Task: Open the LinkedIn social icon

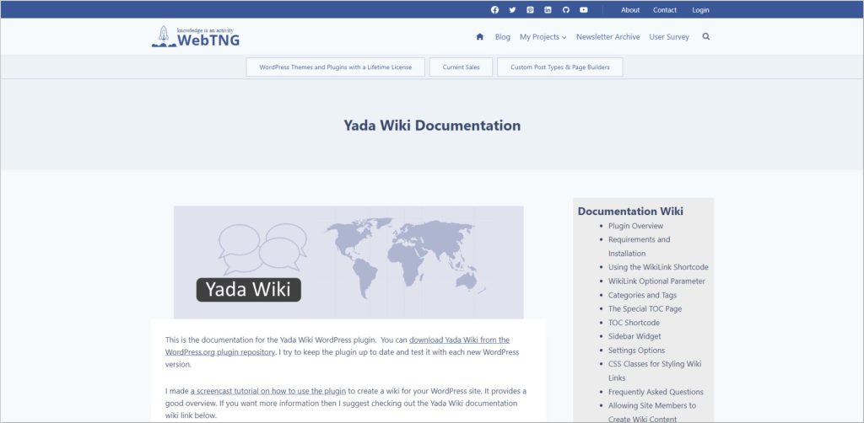Action: (x=548, y=10)
